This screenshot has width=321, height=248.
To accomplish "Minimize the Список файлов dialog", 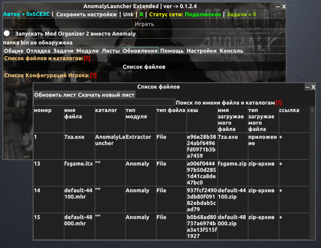I will 307,87.
